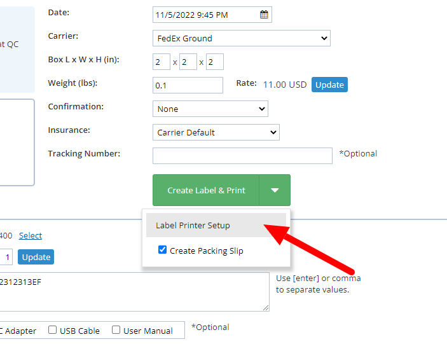Focus the box length input field
The image size is (447, 344).
pyautogui.click(x=162, y=62)
